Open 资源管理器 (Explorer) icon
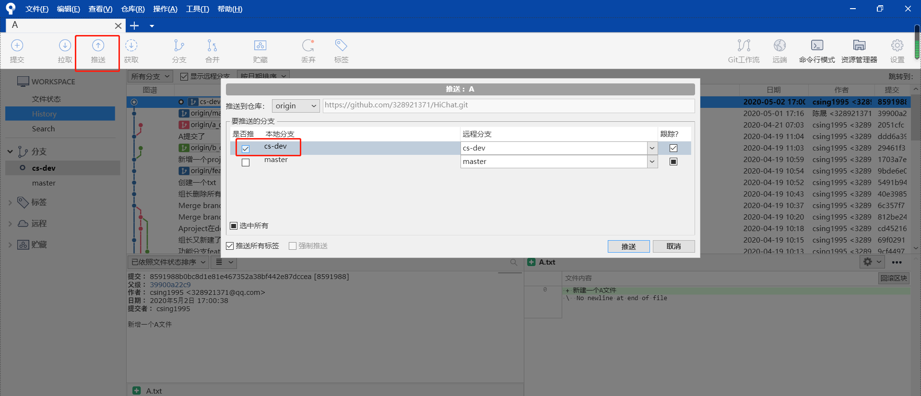Viewport: 921px width, 396px height. [x=859, y=46]
